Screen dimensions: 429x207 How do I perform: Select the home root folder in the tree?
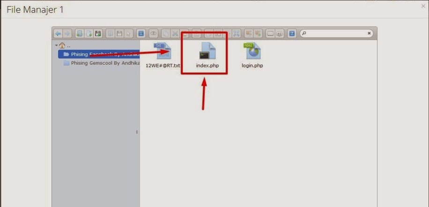62,45
